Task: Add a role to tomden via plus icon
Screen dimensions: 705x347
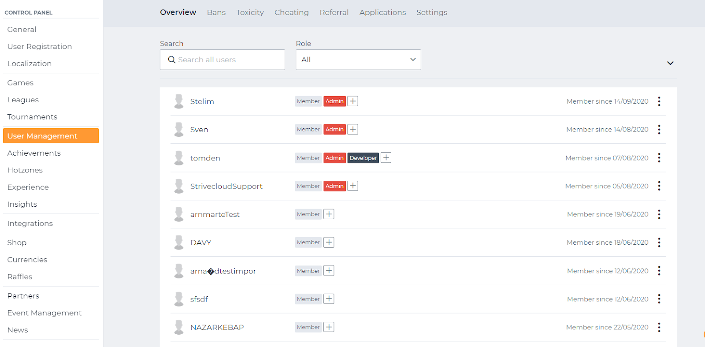Action: click(386, 157)
